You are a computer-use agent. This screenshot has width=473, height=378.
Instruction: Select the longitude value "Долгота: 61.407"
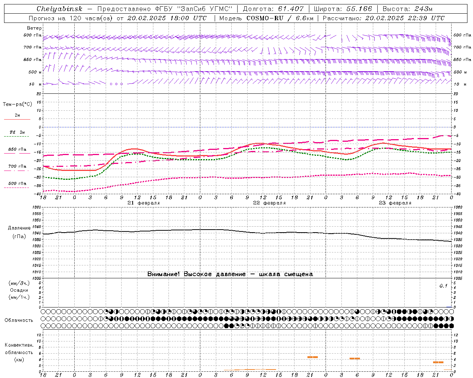(x=273, y=9)
